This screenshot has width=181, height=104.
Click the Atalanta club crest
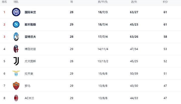pos(16,37)
